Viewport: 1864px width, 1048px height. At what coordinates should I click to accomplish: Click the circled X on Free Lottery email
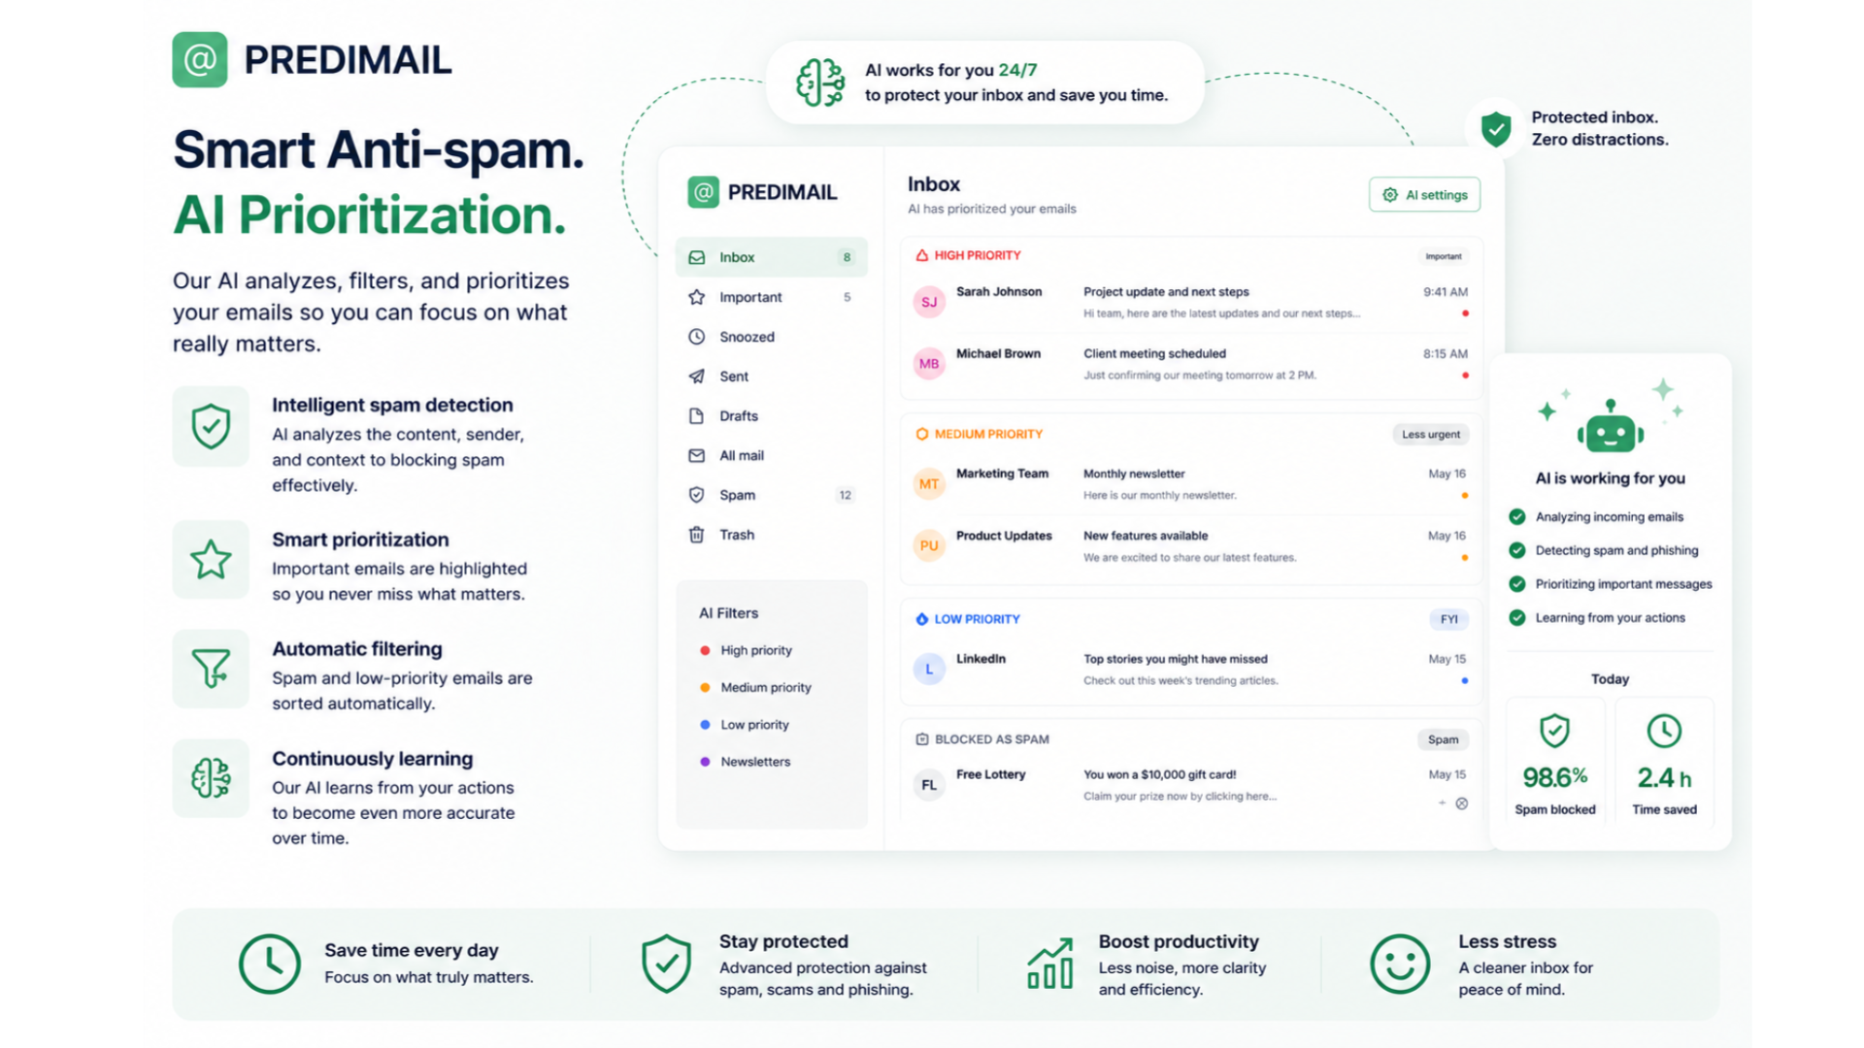[x=1461, y=803]
